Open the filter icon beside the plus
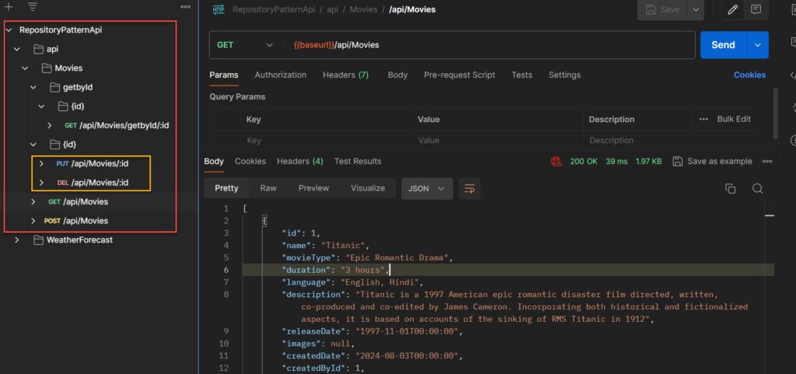796x374 pixels. point(33,7)
